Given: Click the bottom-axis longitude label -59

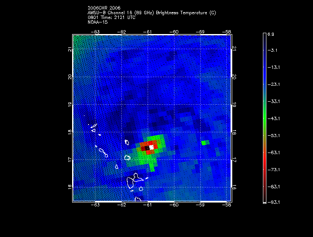Looking at the screenshot, I should click(200, 205).
